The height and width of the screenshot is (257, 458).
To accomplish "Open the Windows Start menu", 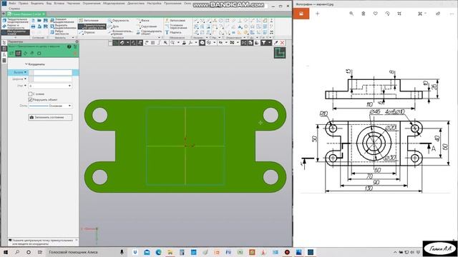I will coord(5,252).
